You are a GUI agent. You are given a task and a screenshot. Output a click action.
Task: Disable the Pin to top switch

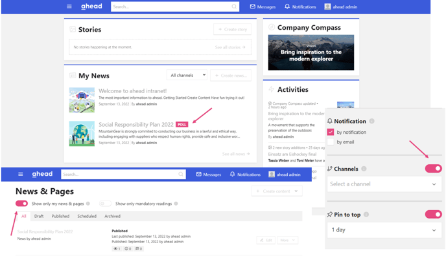(x=434, y=214)
